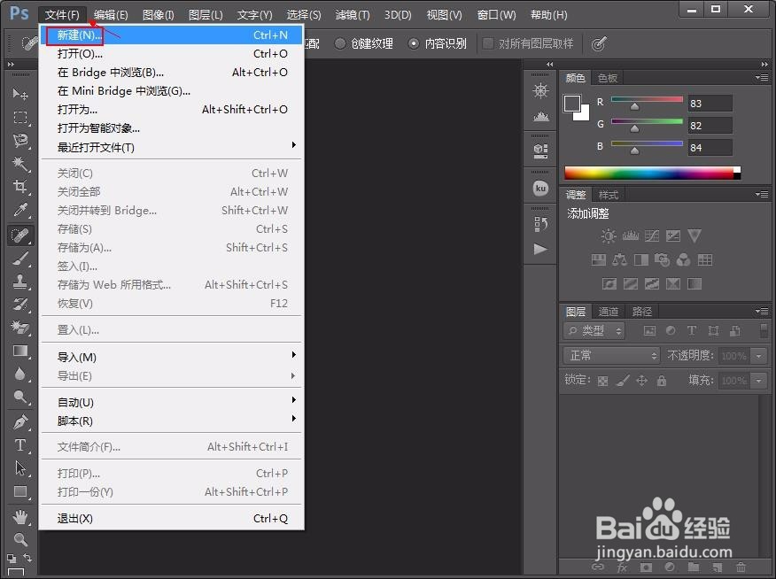Toggle pixel layer filter
The width and height of the screenshot is (776, 579).
pos(649,331)
